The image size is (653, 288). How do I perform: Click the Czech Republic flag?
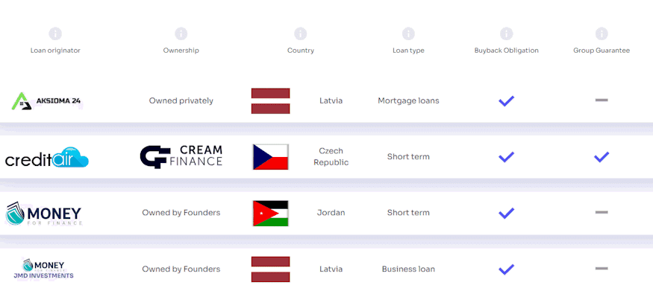(271, 157)
